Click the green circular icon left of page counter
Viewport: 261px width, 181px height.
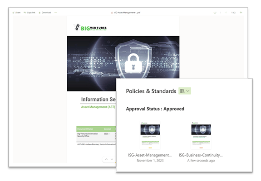(215, 13)
